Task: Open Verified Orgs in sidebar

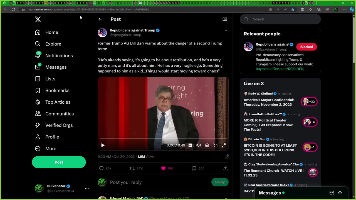Action: [x=54, y=125]
